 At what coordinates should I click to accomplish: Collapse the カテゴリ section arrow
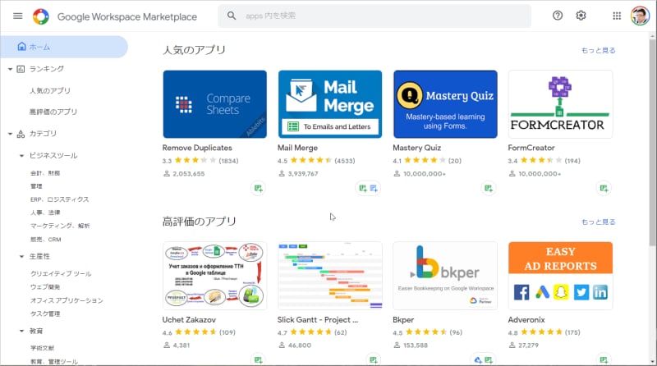[10, 134]
